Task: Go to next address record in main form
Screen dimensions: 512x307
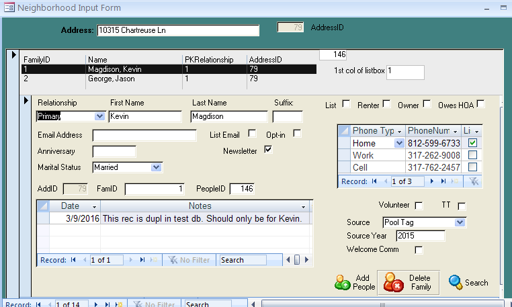Action: [95, 304]
